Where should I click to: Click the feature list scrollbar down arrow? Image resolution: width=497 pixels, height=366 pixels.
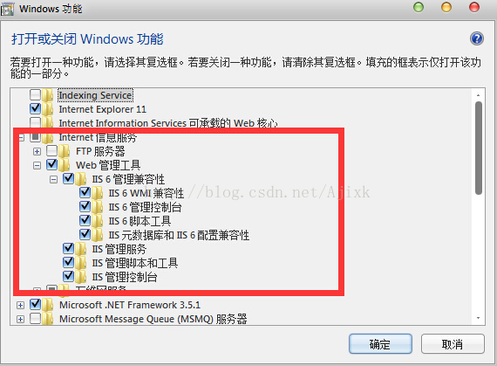click(x=479, y=318)
